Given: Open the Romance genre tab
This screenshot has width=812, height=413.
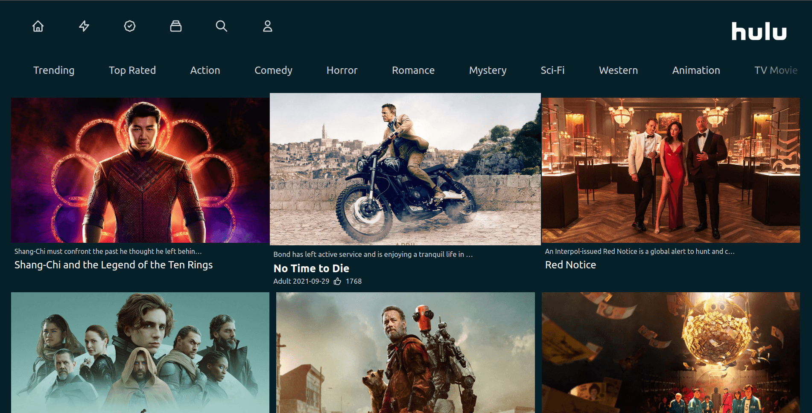Looking at the screenshot, I should pyautogui.click(x=413, y=70).
